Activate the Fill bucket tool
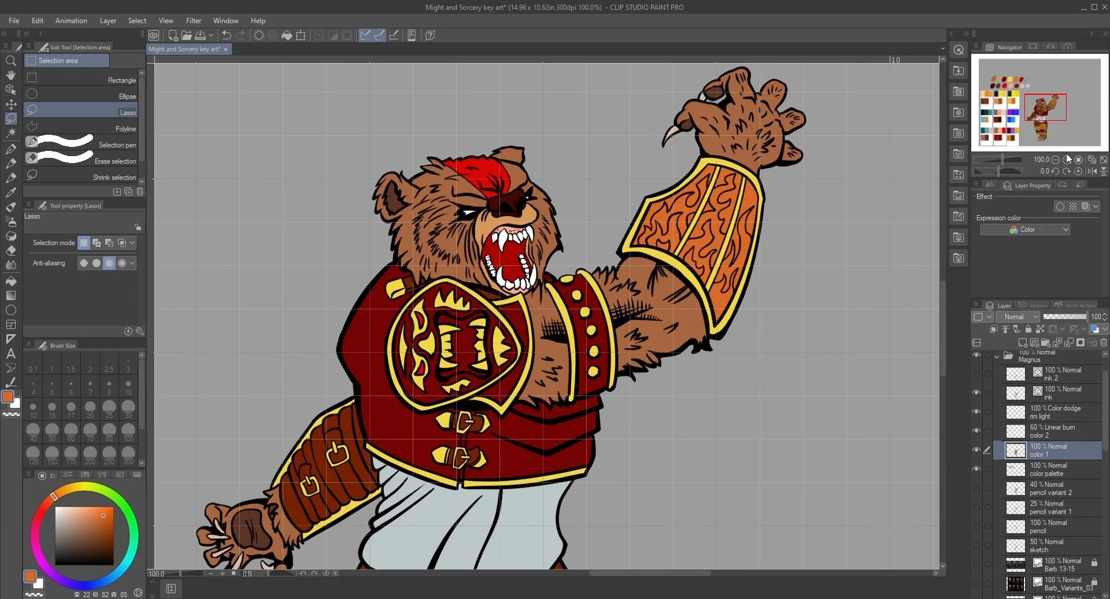This screenshot has height=599, width=1110. click(11, 282)
